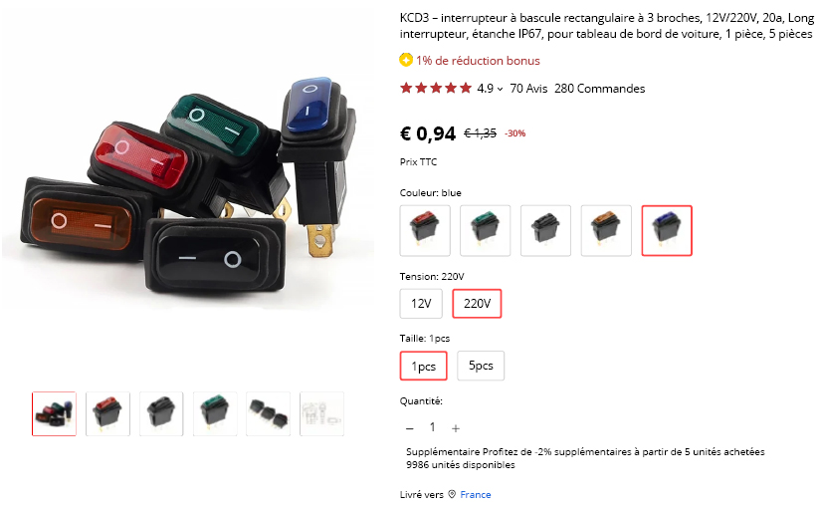Expand the 4.9 rating dropdown arrow
This screenshot has width=820, height=508.
click(500, 89)
